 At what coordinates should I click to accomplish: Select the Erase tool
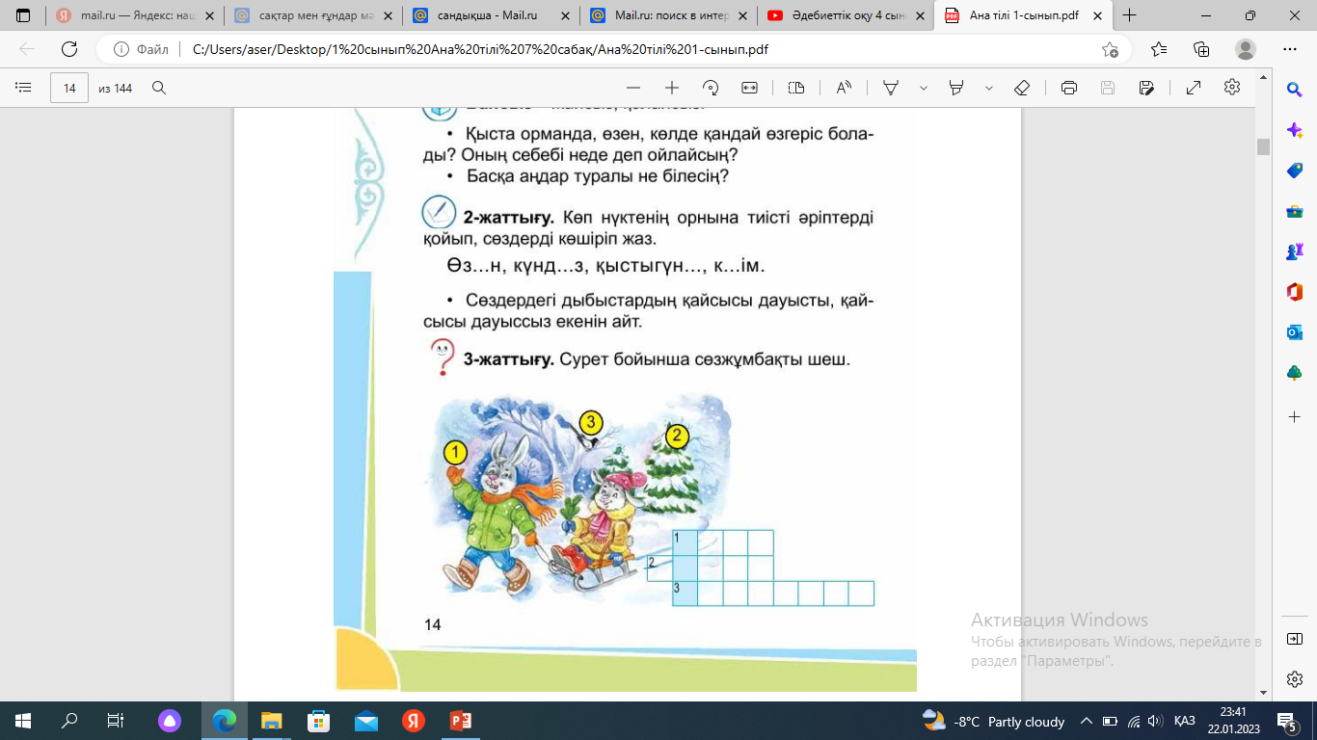[1022, 88]
